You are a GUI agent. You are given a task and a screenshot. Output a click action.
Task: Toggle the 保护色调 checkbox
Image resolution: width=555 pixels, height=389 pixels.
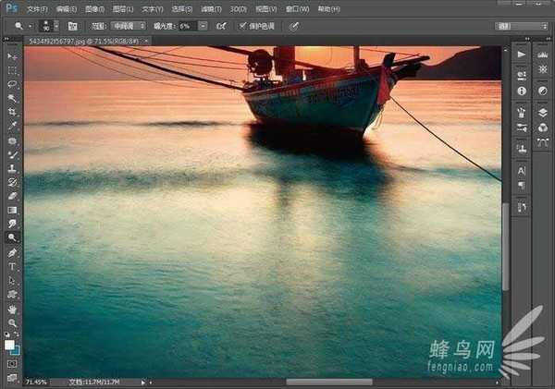click(243, 26)
